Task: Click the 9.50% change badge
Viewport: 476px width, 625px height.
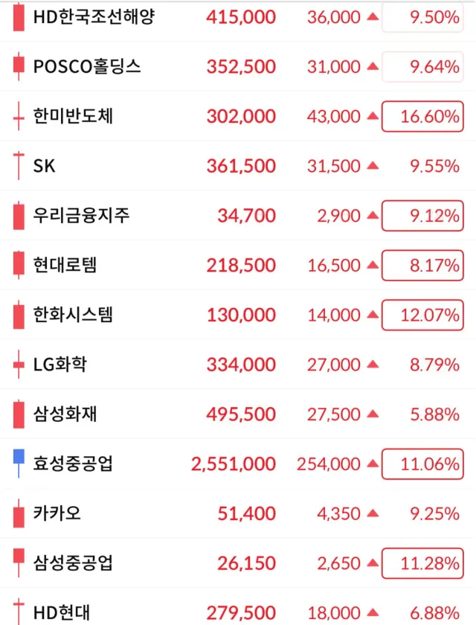Action: tap(422, 17)
